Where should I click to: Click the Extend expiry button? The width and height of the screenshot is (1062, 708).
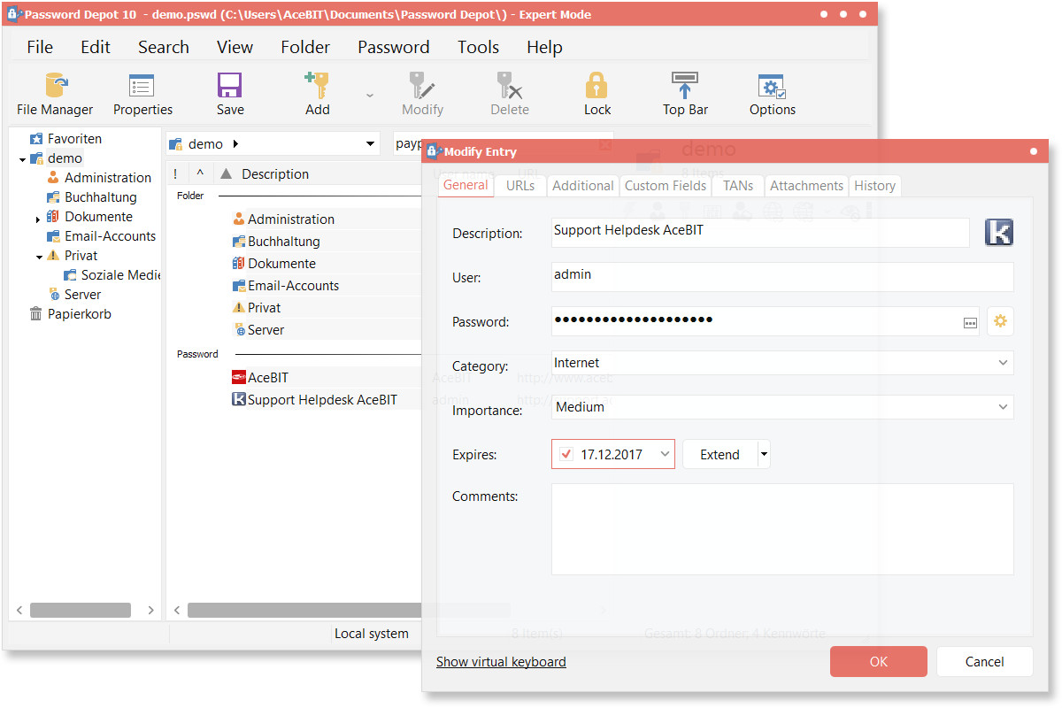pyautogui.click(x=720, y=455)
